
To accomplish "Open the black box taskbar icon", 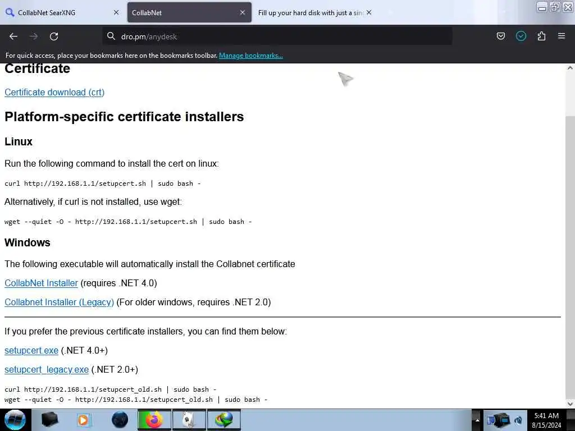I will pos(49,420).
